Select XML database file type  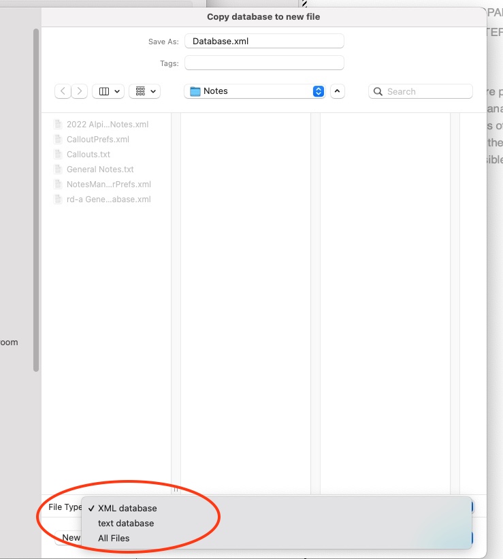pos(127,509)
